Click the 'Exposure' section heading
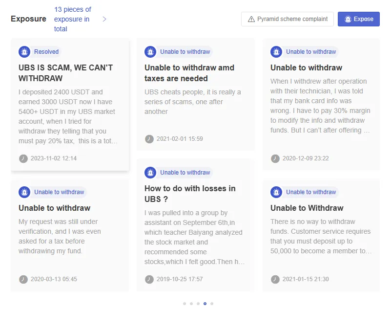The width and height of the screenshot is (391, 311). (x=28, y=19)
